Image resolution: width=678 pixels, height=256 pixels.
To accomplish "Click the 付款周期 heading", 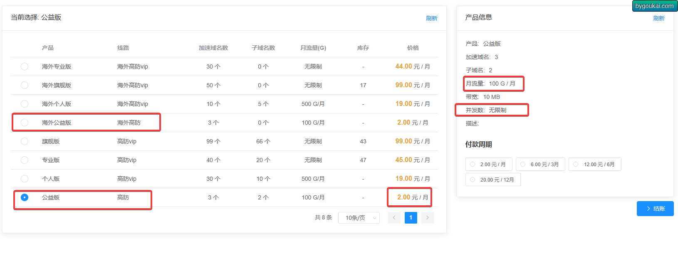I will coord(478,144).
